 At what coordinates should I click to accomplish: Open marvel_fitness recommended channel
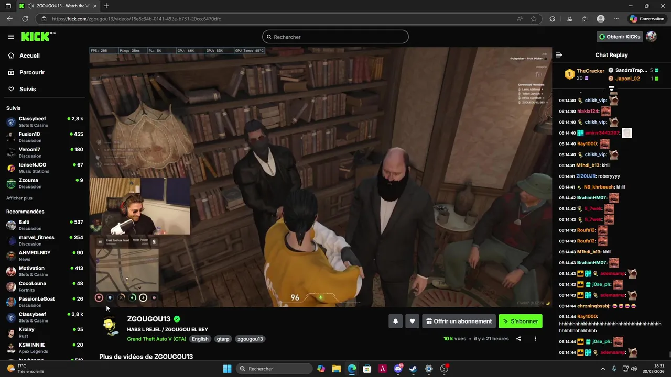45,240
